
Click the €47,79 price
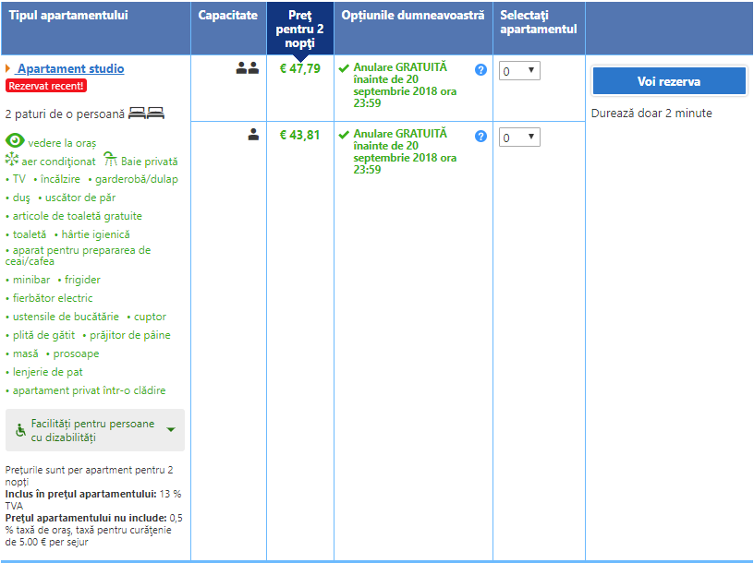tap(299, 68)
